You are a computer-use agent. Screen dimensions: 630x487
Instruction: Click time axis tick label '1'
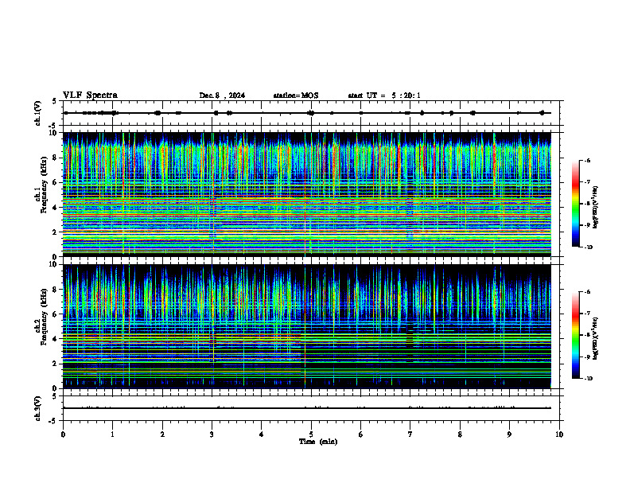112,434
